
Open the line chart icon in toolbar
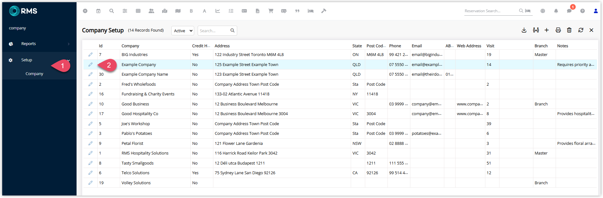click(218, 11)
